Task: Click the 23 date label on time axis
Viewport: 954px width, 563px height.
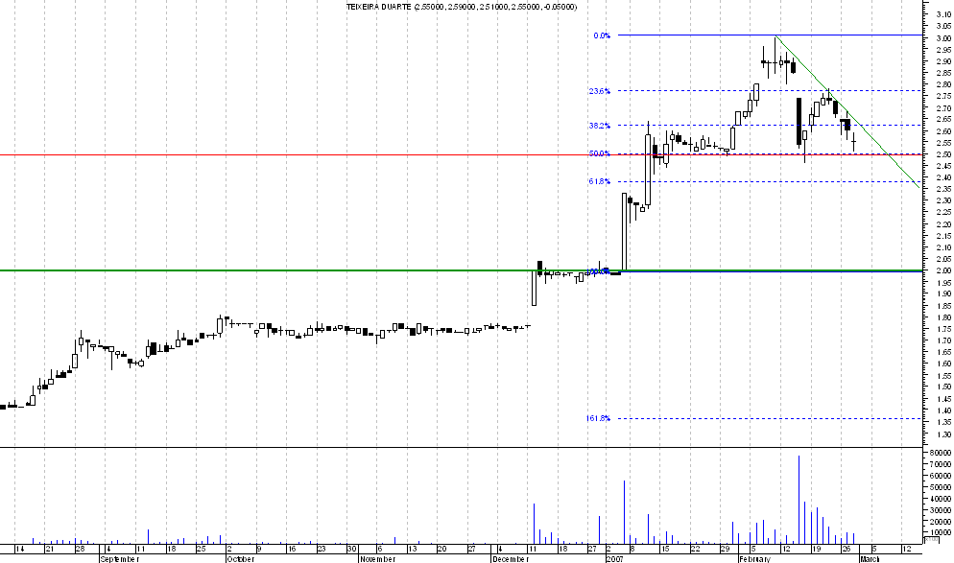Action: [321, 549]
